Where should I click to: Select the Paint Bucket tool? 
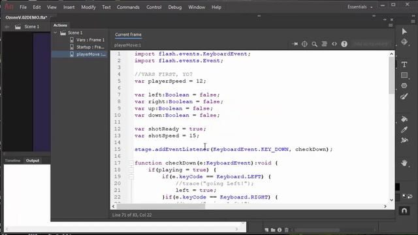404,119
